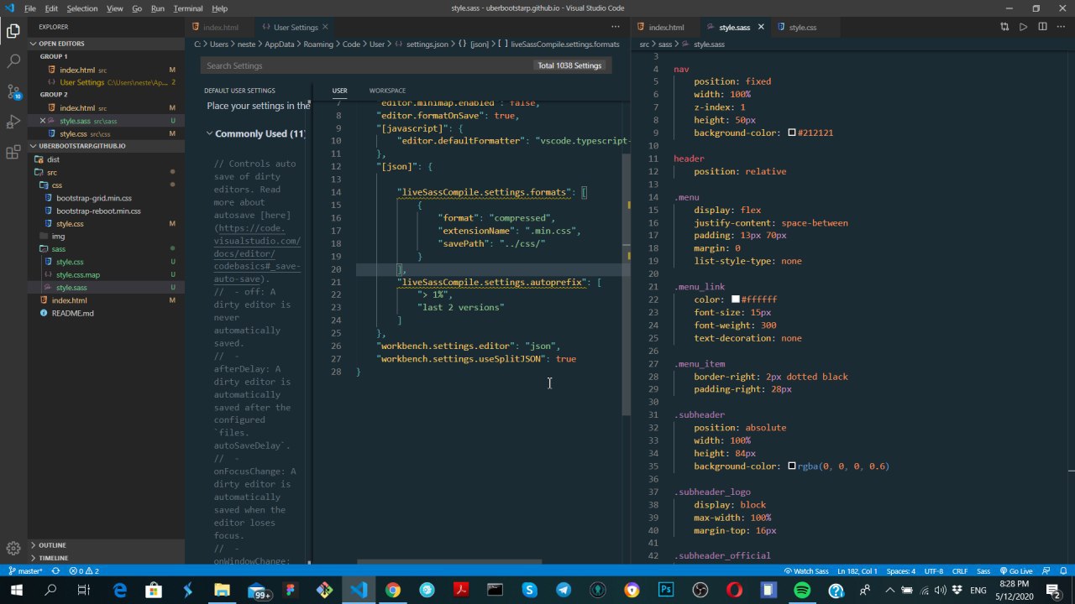1075x604 pixels.
Task: Click the master branch indicator in status bar
Action: pyautogui.click(x=25, y=570)
